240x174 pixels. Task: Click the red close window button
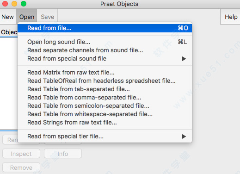[5, 4]
